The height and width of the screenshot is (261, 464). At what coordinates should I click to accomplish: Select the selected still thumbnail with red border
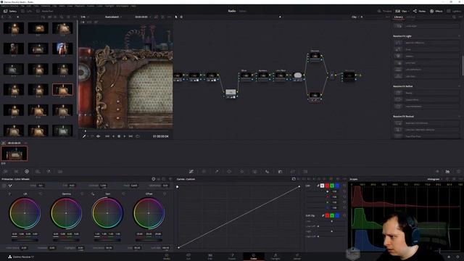click(62, 89)
